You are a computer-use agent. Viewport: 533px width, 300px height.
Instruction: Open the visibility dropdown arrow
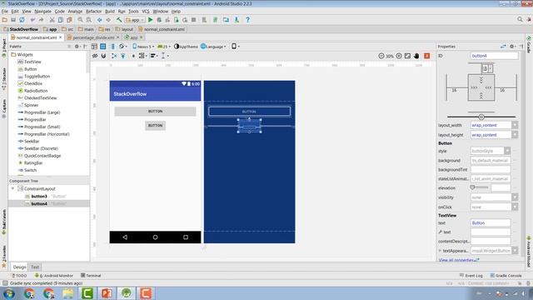click(x=515, y=197)
